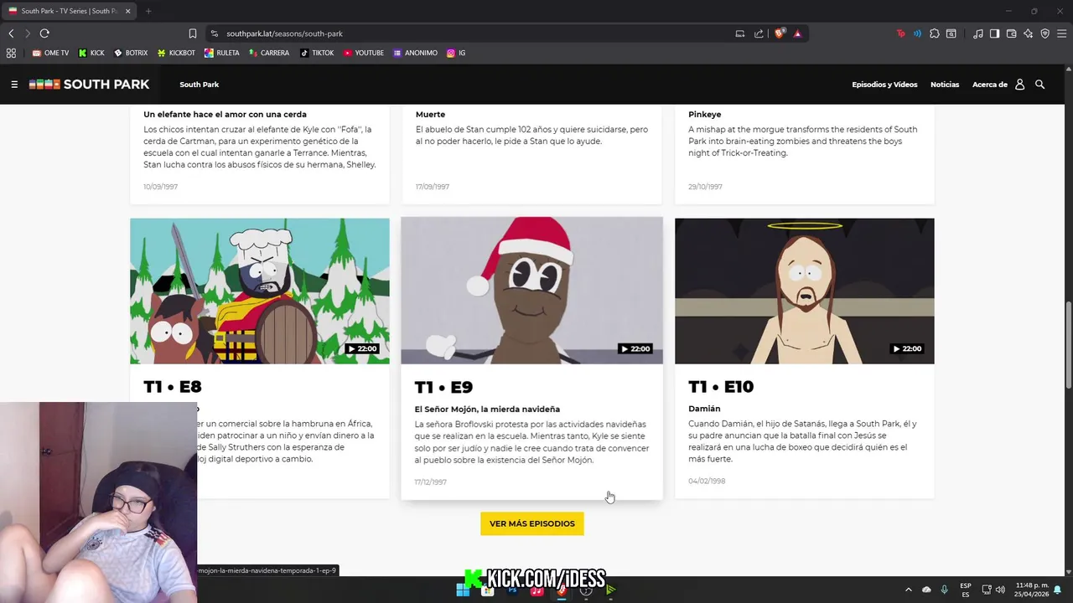Open the volume control in system tray
1073x603 pixels.
click(x=1000, y=590)
